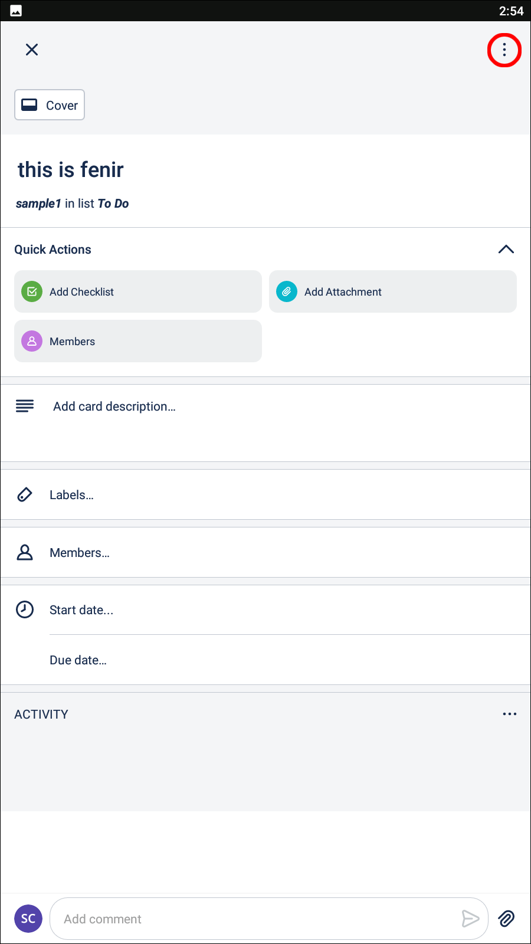This screenshot has width=531, height=944.
Task: Click the SC avatar thumbnail
Action: click(28, 919)
